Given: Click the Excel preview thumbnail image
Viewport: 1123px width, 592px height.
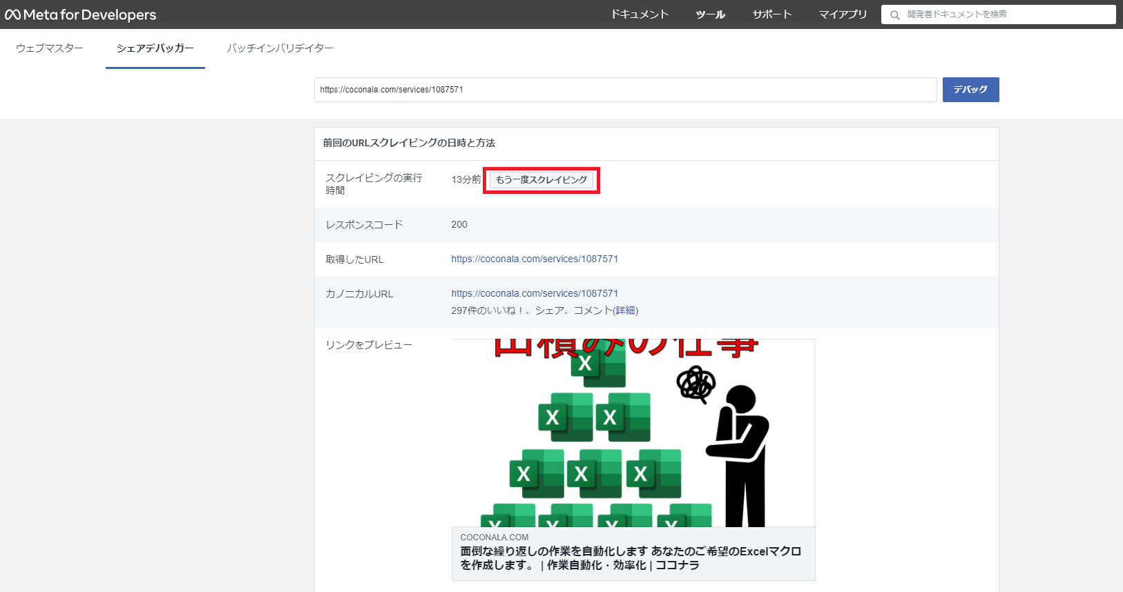Looking at the screenshot, I should (x=633, y=433).
